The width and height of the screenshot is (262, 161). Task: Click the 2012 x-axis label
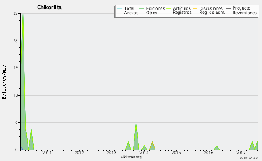click(79, 153)
